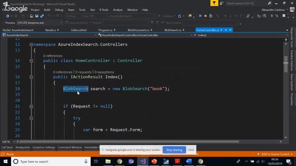The height and width of the screenshot is (166, 296).
Task: Click the Redo toolbar icon
Action: 58,16
